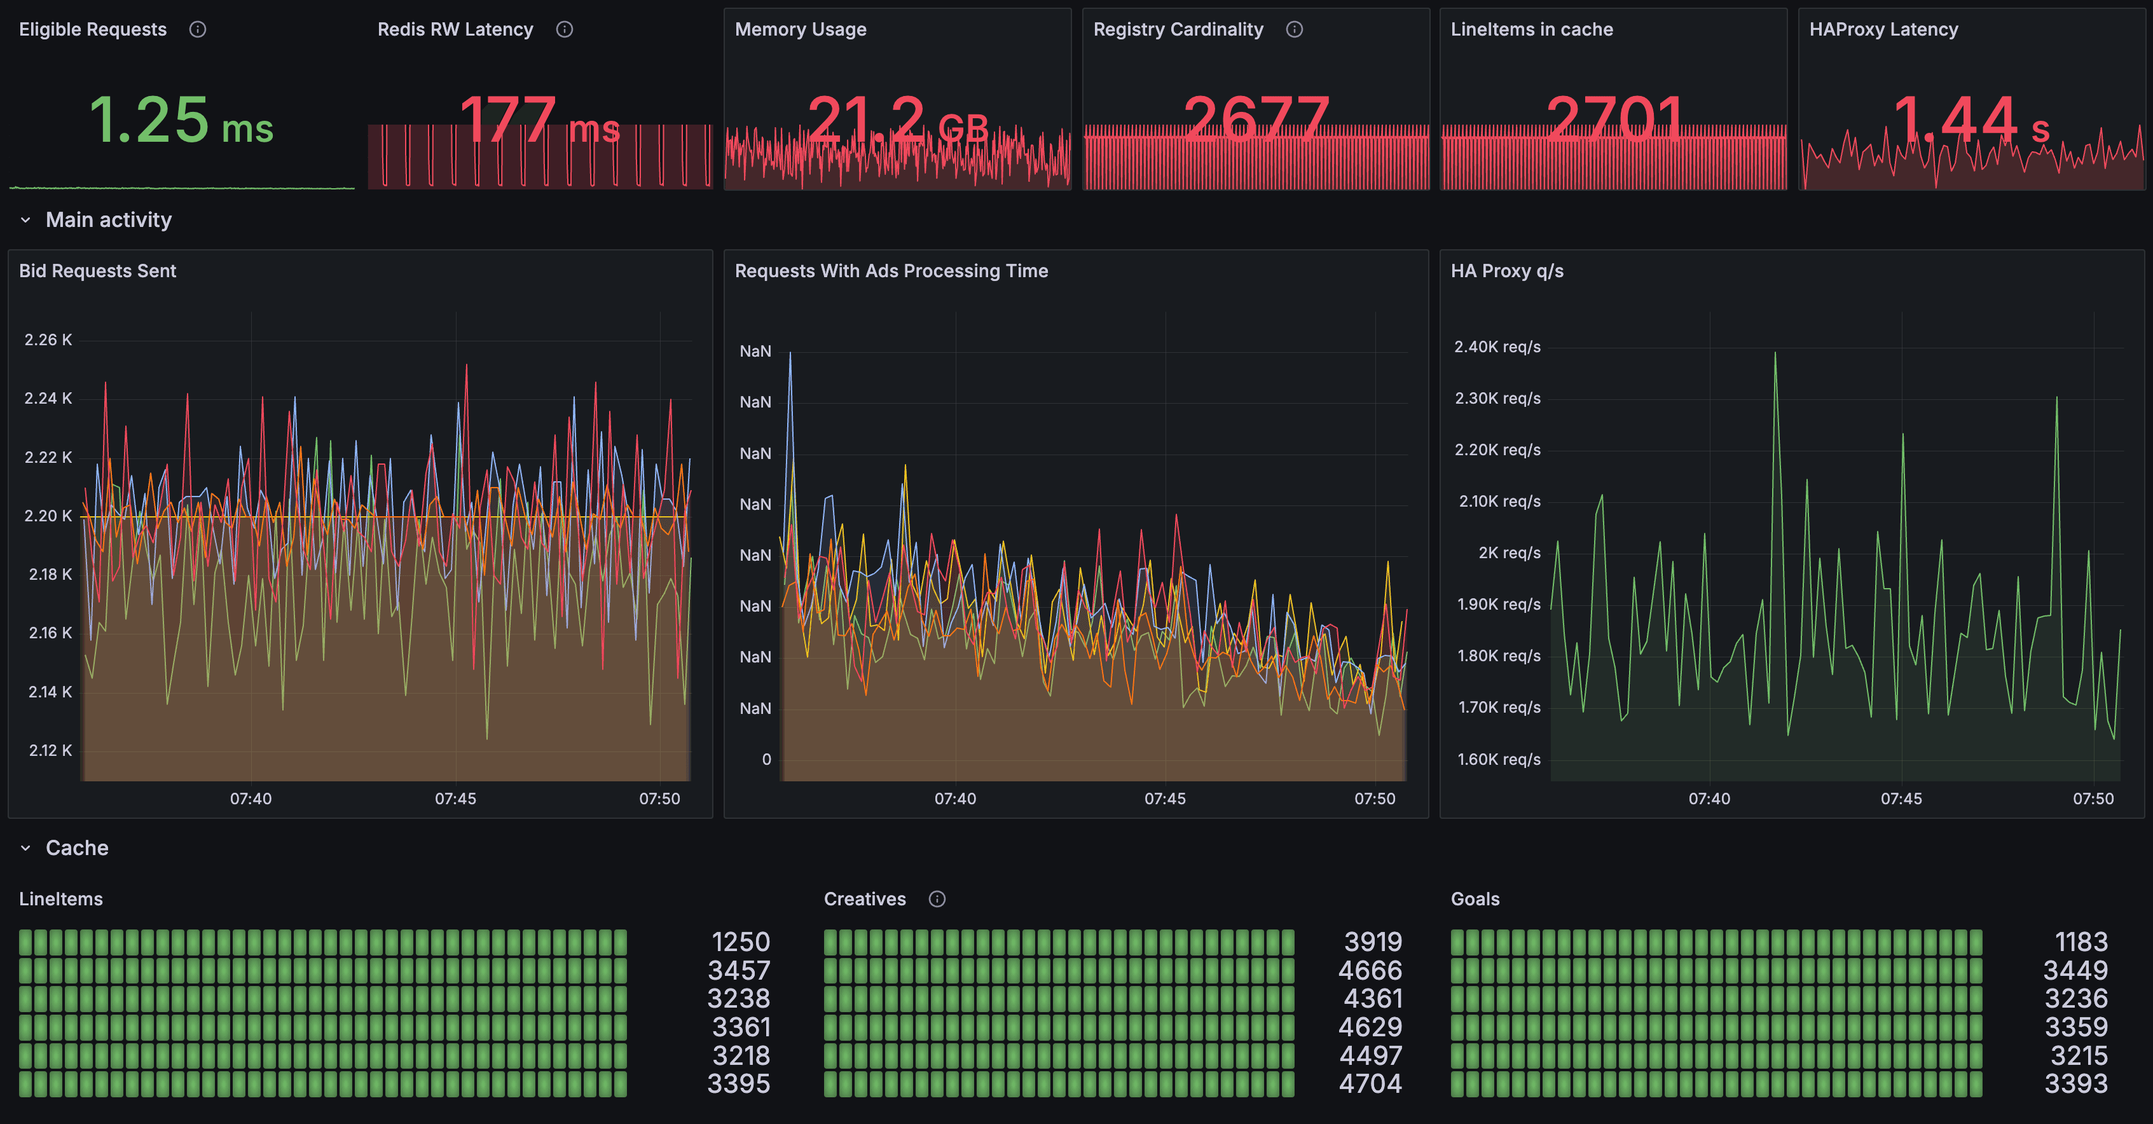Click the 0 label on Processing Time axis
The height and width of the screenshot is (1124, 2153).
coord(766,760)
